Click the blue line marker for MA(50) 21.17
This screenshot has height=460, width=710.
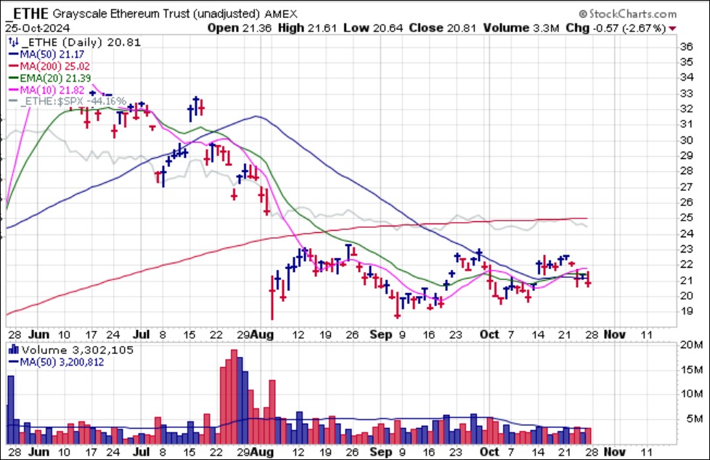(x=14, y=54)
